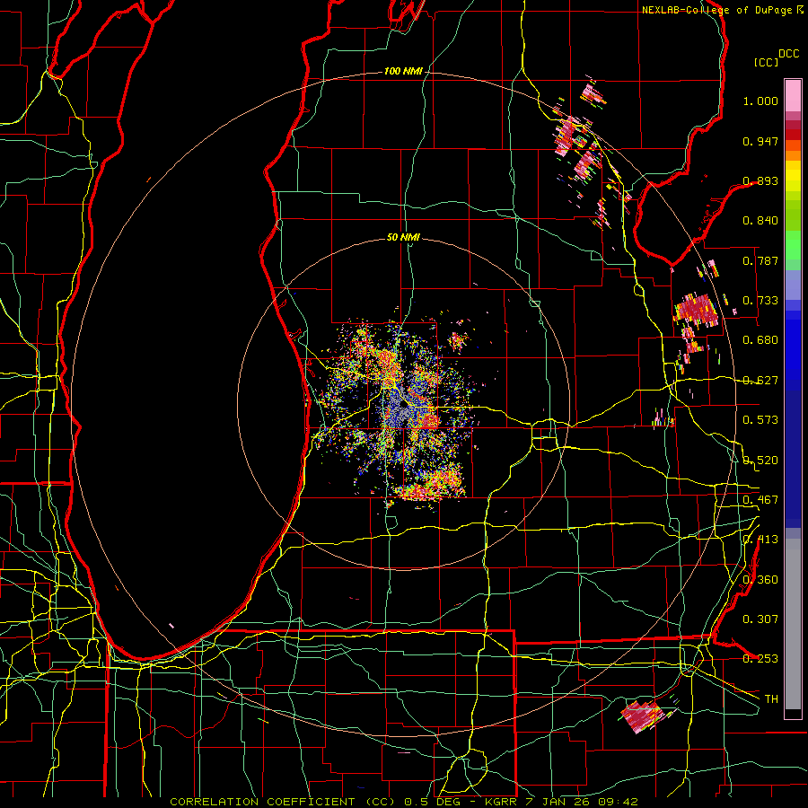
Task: Select the 0.307 scale value
Action: click(x=760, y=619)
